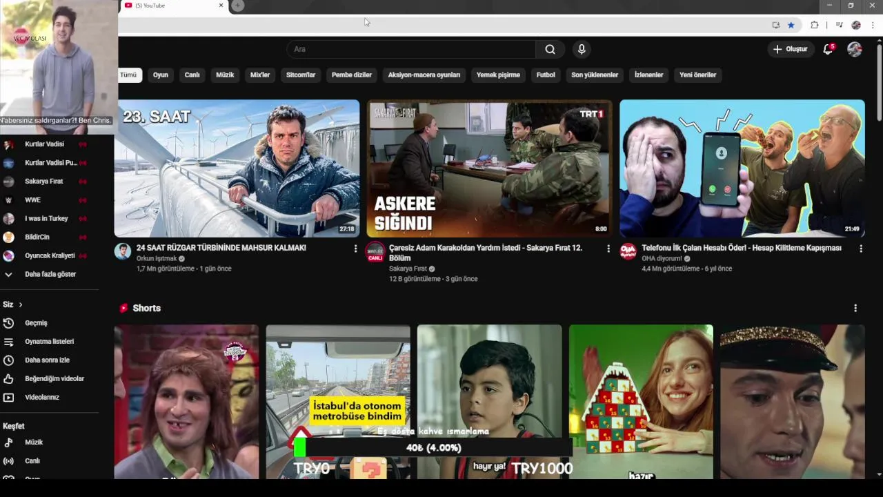Viewport: 883px width, 497px height.
Task: Open Shorts section three-dot menu
Action: (x=855, y=309)
